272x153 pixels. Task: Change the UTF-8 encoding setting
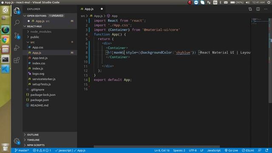tap(193, 150)
